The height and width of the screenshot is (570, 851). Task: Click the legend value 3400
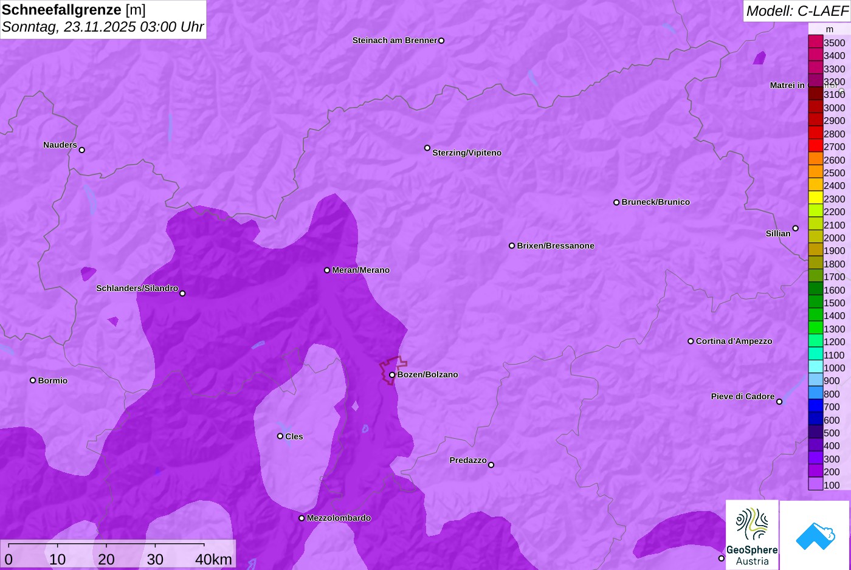click(x=835, y=56)
